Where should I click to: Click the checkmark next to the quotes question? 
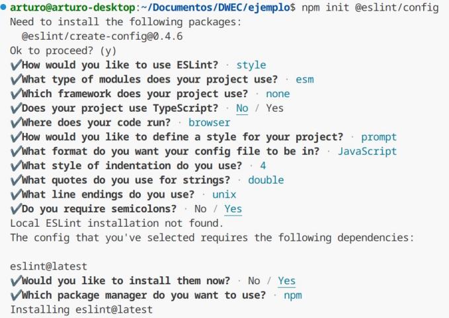[15, 180]
